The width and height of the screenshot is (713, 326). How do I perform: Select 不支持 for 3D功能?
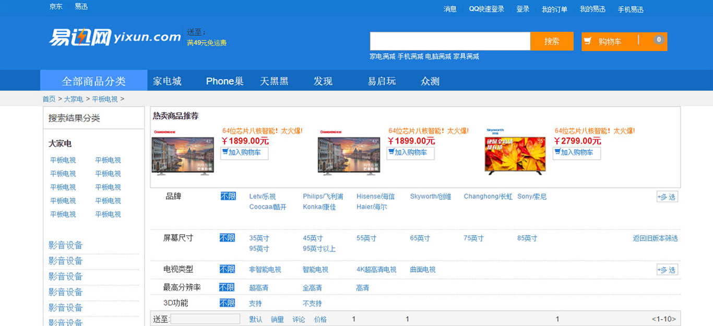[x=312, y=304]
